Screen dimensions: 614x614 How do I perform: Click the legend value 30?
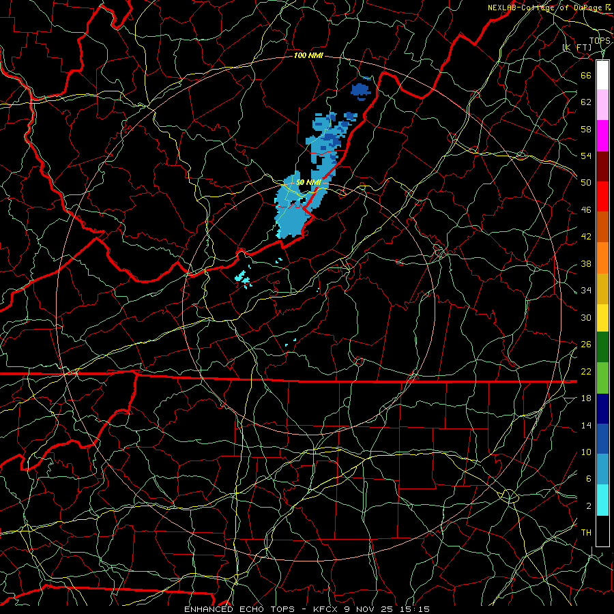pos(586,317)
